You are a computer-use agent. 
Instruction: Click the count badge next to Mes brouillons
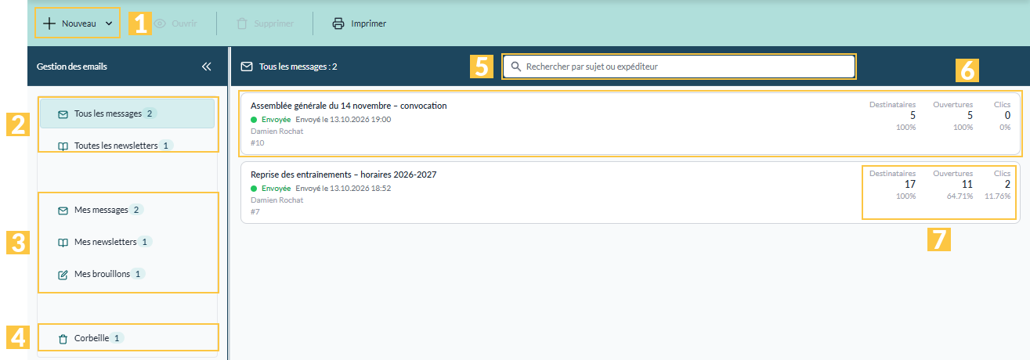pyautogui.click(x=138, y=274)
